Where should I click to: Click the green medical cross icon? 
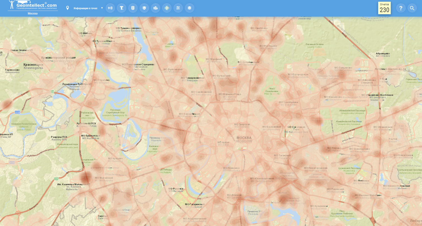tap(167, 8)
